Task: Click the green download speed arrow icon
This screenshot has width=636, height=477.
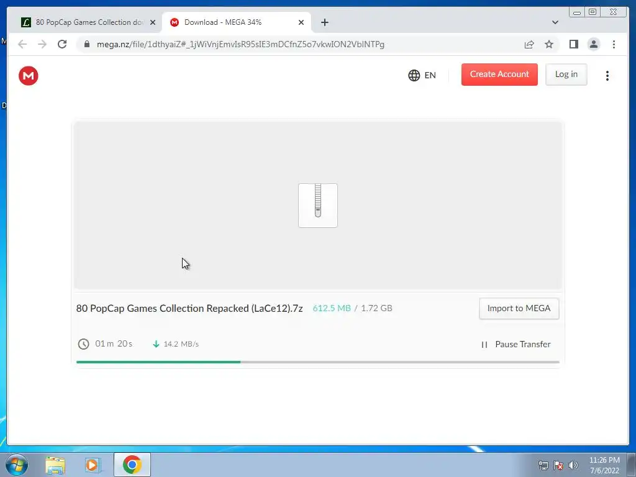Action: click(156, 344)
